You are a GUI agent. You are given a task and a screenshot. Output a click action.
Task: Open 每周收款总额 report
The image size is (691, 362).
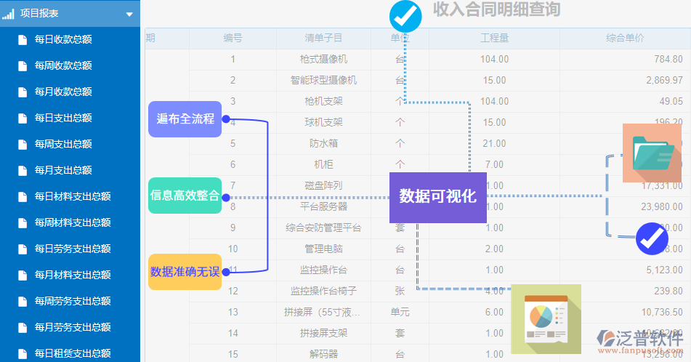[x=63, y=65]
